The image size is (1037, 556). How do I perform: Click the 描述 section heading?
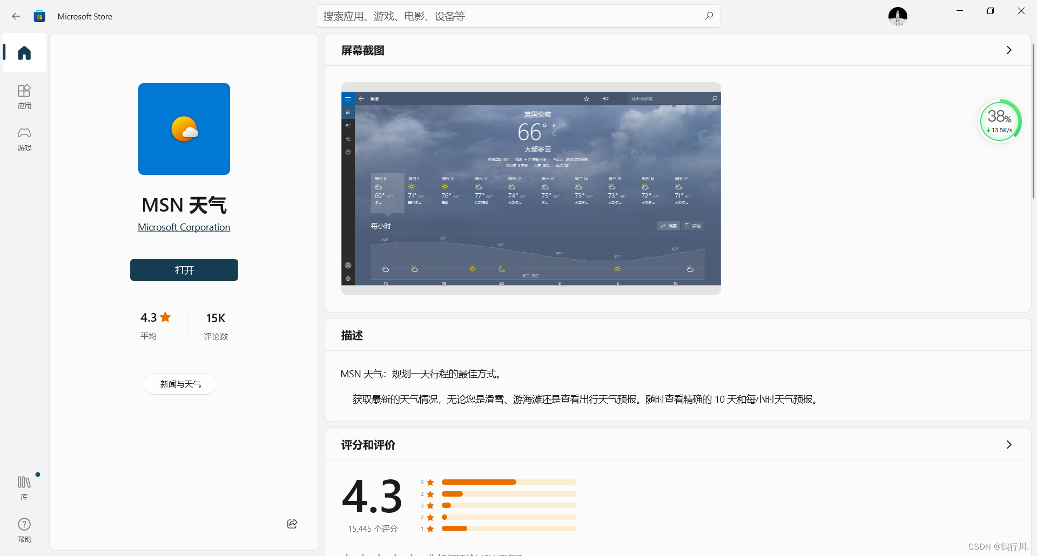point(352,335)
